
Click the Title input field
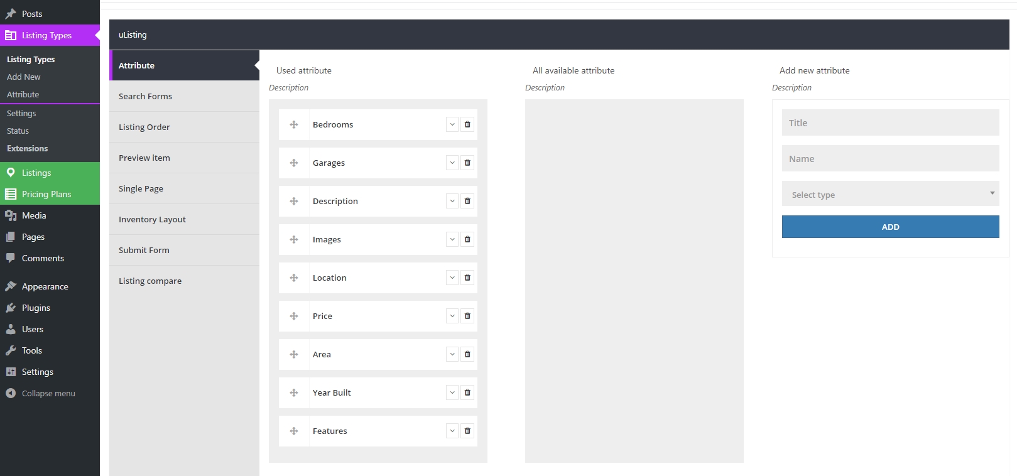click(x=890, y=123)
